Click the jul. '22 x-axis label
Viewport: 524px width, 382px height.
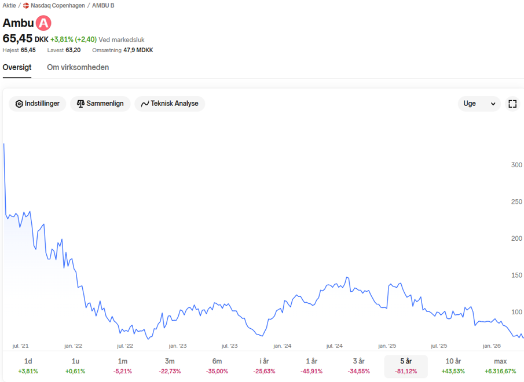tap(125, 346)
